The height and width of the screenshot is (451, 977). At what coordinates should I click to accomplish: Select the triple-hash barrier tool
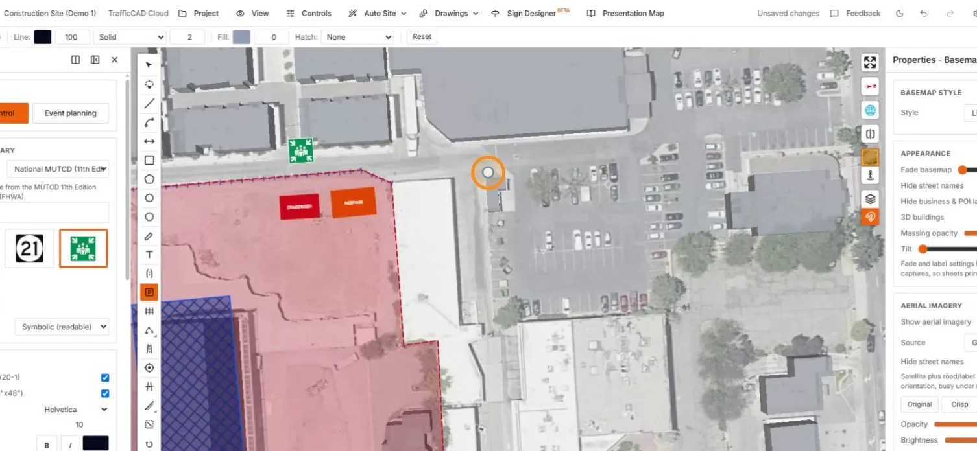coord(149,311)
